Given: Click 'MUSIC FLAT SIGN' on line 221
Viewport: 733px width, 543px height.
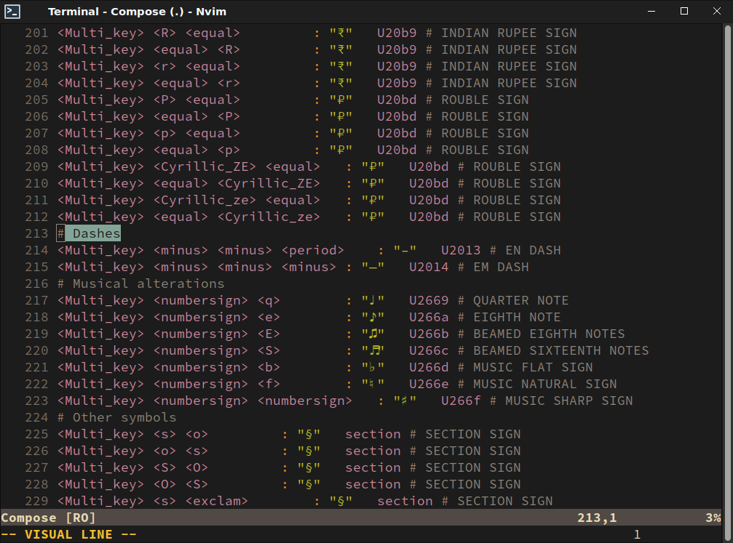Looking at the screenshot, I should tap(533, 368).
